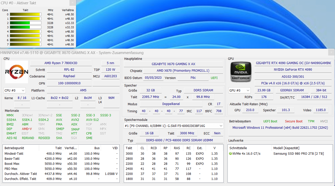Close the CPU #0 Aktiver Takt window
335x186 pixels.
point(72,3)
